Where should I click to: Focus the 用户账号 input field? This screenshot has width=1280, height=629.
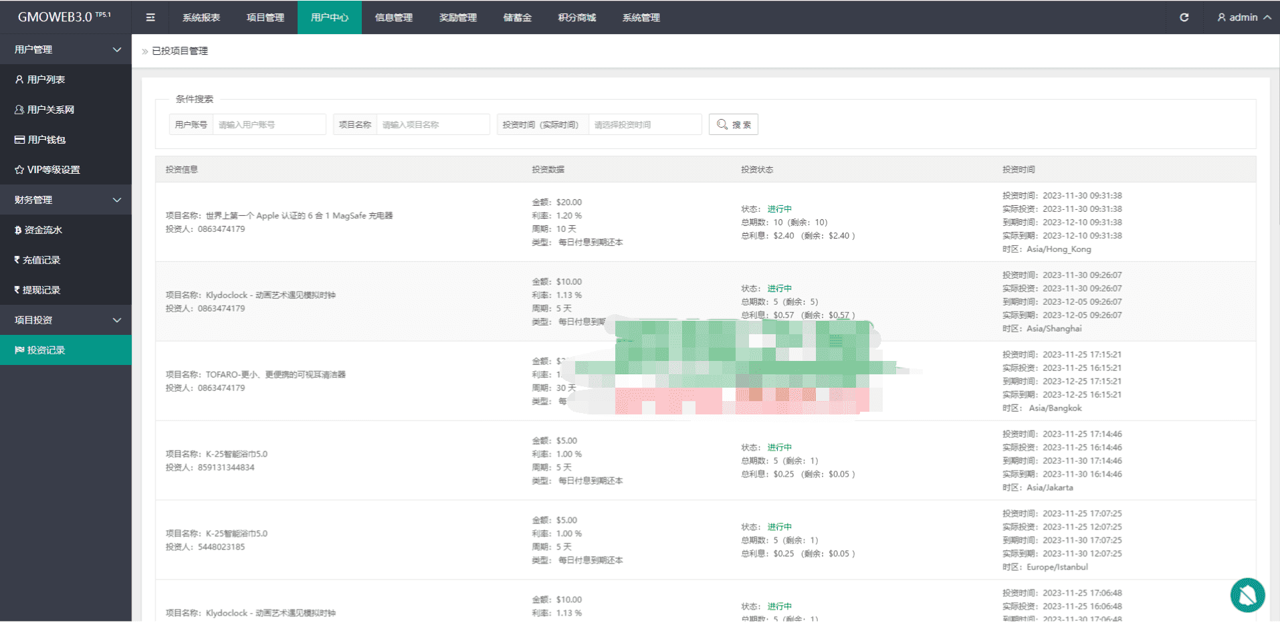click(x=269, y=124)
